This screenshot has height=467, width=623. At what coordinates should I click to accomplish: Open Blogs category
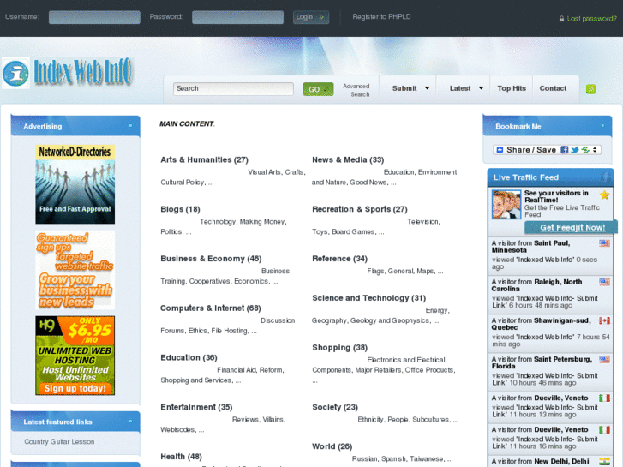pos(180,209)
